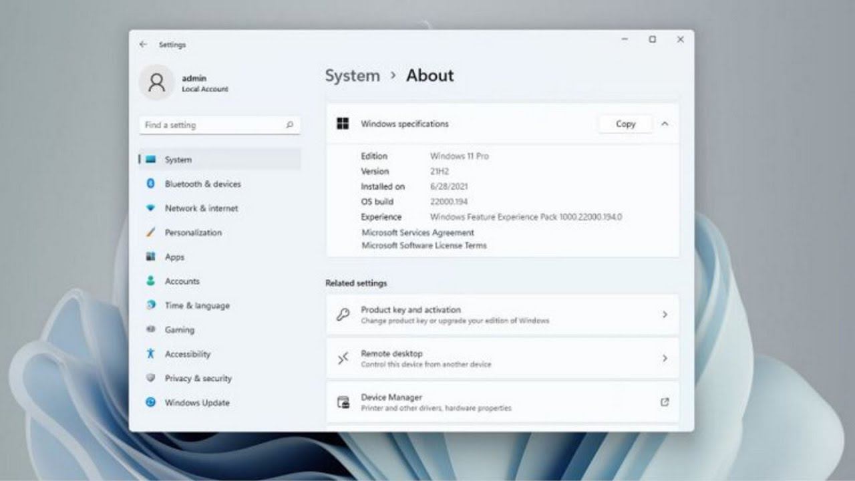Screen dimensions: 855x481
Task: Click the About heading in the breadcrumb
Action: (430, 75)
